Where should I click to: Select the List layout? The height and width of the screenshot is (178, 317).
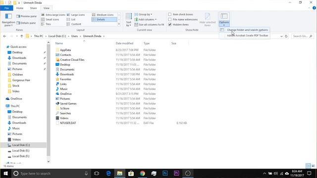pos(71,19)
